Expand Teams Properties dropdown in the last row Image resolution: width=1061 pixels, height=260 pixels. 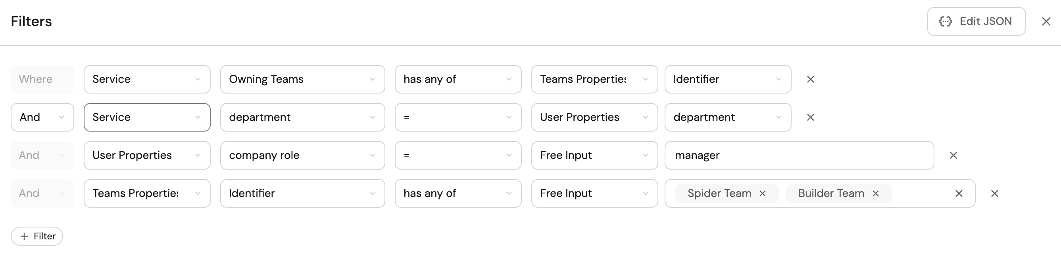pos(147,193)
